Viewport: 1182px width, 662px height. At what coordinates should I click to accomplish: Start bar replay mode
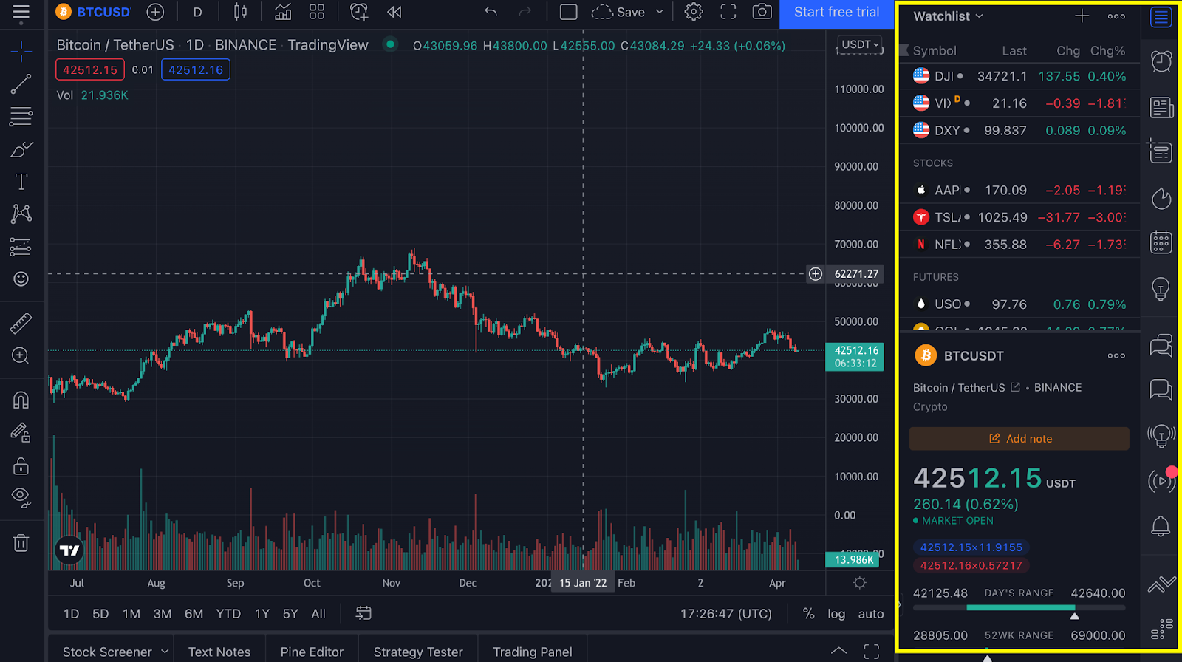(x=394, y=12)
